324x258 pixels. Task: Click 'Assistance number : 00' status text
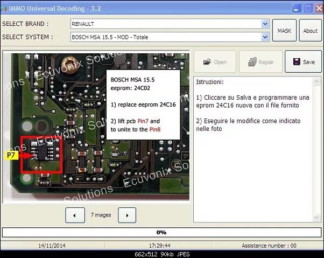[269, 246]
